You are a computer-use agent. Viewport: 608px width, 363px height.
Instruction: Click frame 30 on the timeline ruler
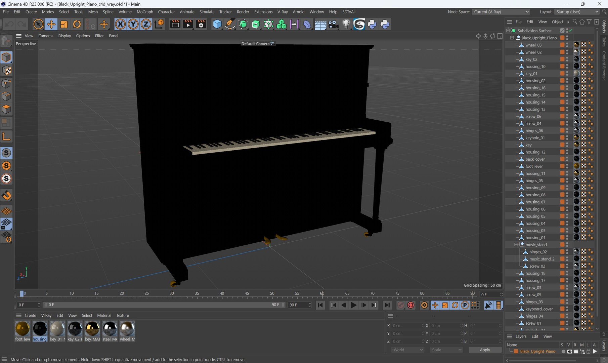point(172,293)
